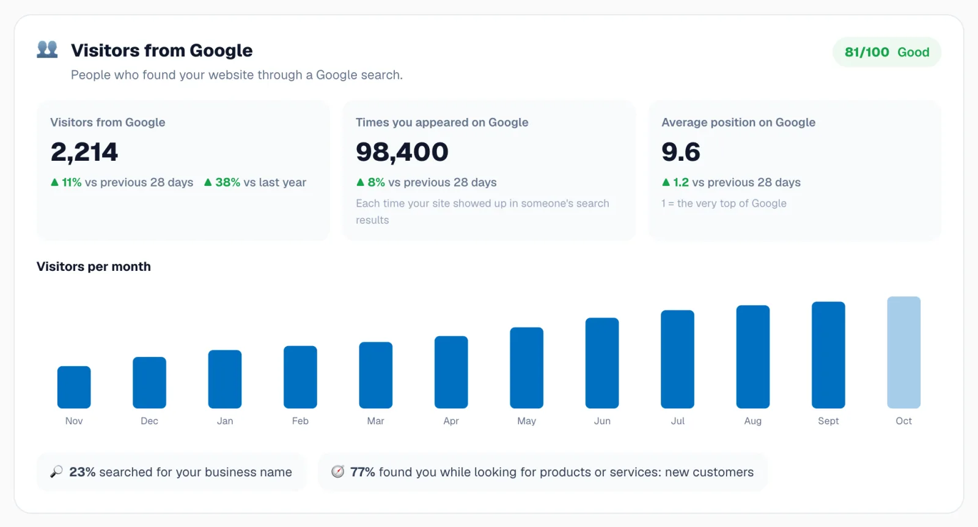
Task: Select the Jun bar in the chart
Action: tap(602, 363)
